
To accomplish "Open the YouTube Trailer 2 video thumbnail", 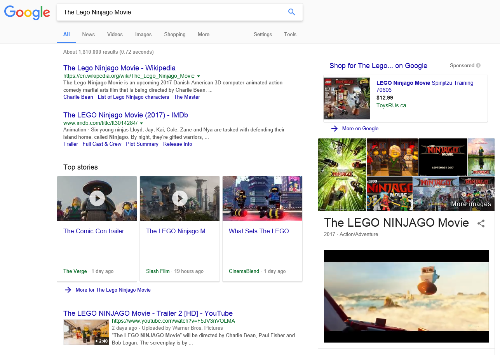I will (x=86, y=332).
